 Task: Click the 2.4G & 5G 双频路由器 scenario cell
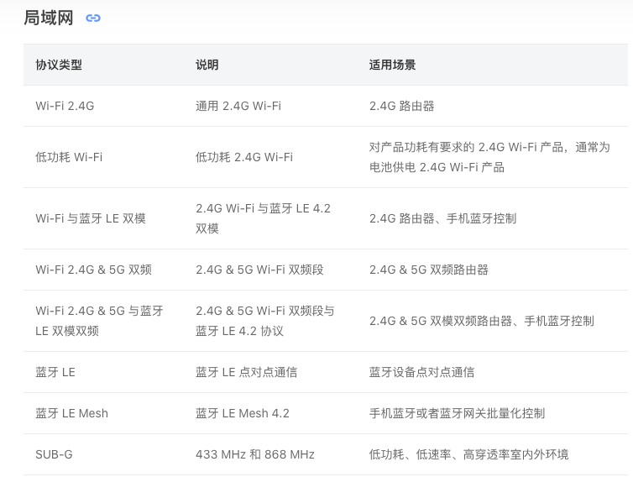[x=429, y=270]
